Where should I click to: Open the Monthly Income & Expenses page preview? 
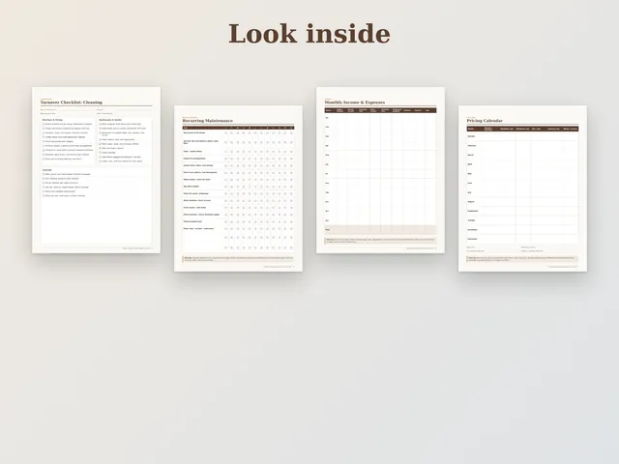(x=380, y=170)
